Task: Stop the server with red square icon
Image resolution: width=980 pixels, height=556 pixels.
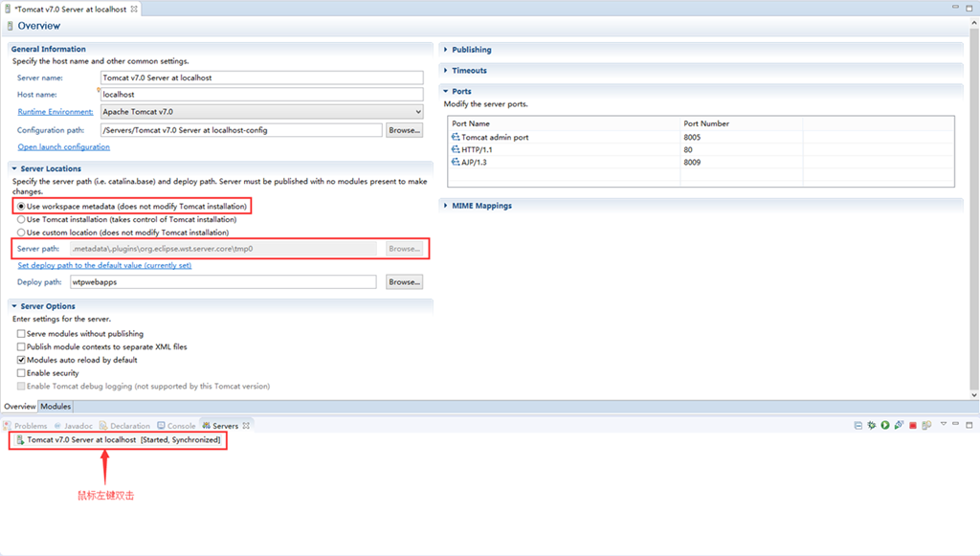Action: (912, 426)
